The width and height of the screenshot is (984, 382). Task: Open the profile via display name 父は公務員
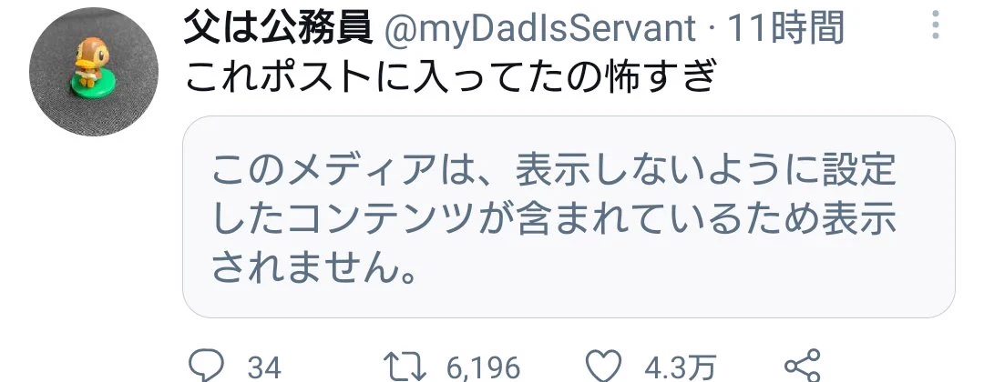point(278,29)
